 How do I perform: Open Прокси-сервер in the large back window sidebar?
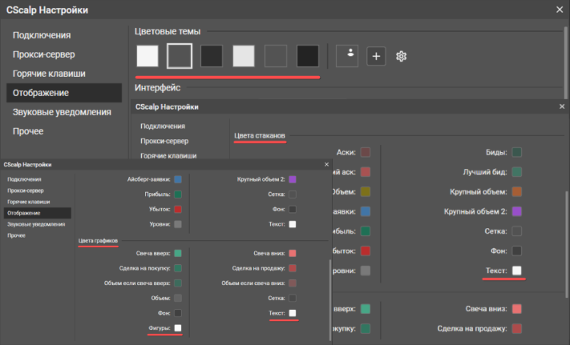tap(44, 54)
